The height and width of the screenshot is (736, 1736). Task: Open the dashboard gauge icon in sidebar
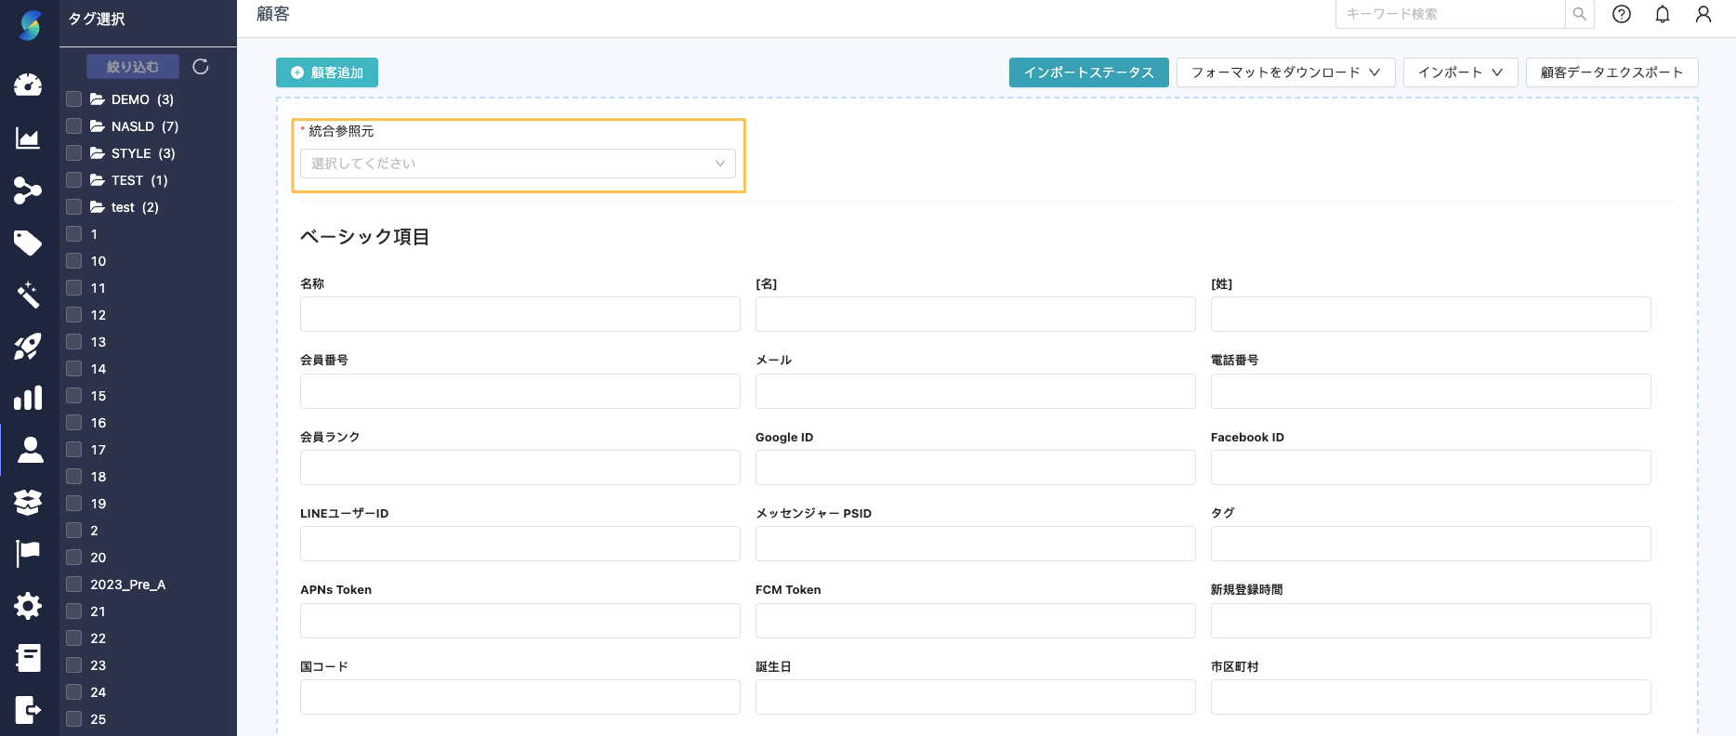pyautogui.click(x=28, y=85)
